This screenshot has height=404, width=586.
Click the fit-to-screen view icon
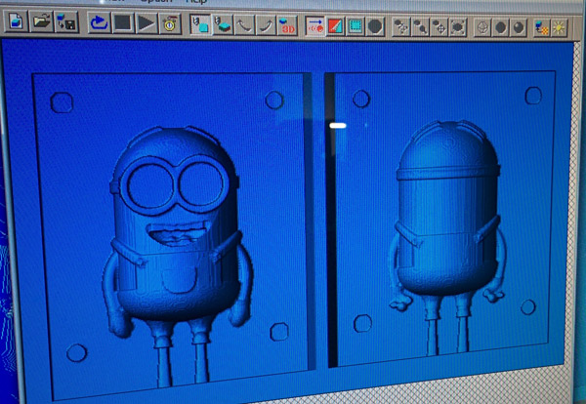(458, 27)
